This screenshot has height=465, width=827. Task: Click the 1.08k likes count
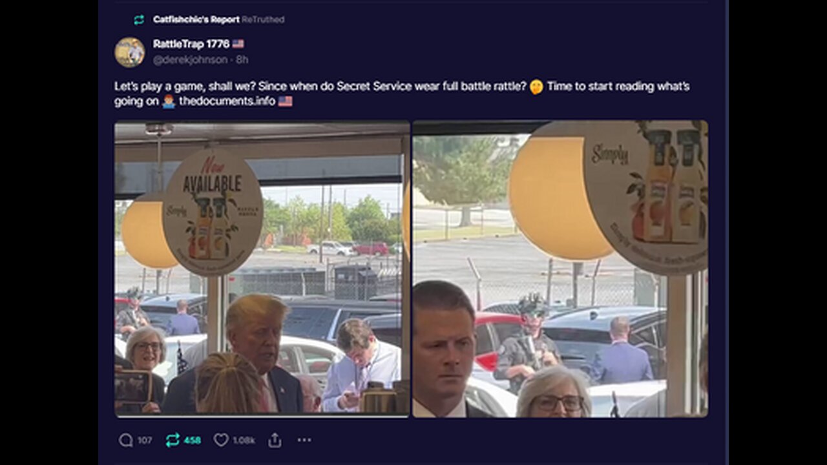coord(244,440)
